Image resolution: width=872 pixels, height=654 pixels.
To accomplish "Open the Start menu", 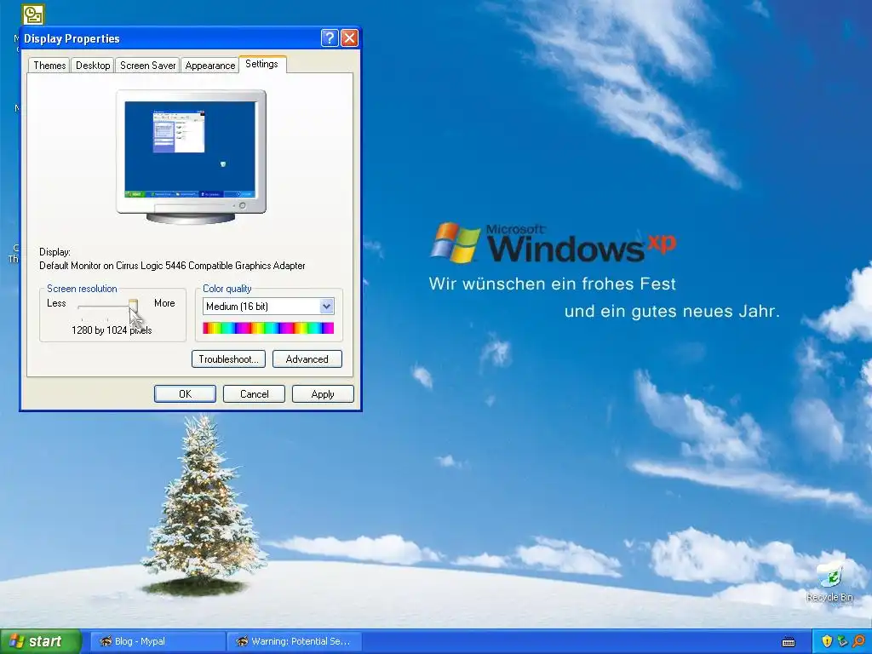I will [40, 641].
